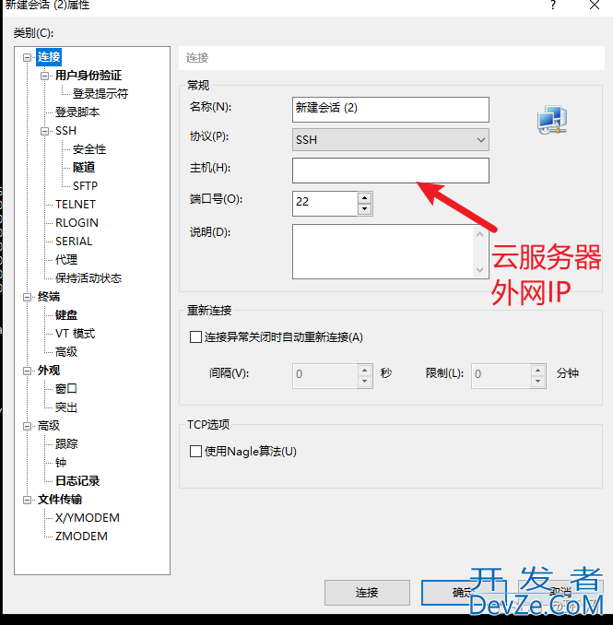The image size is (613, 625).
Task: Click the interval down arrow
Action: click(x=364, y=382)
